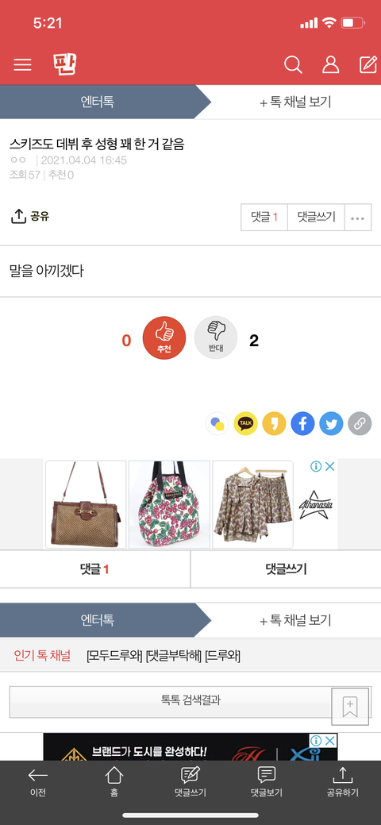Screen dimensions: 381x825
Task: Open the user profile icon
Action: pyautogui.click(x=330, y=65)
